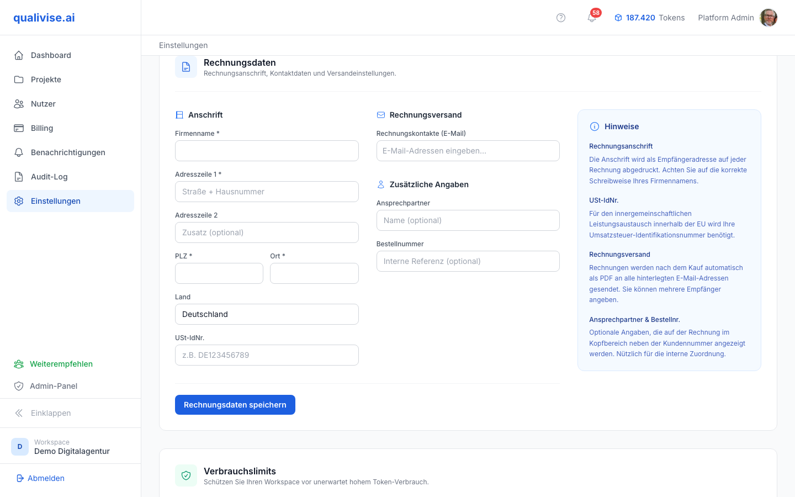The width and height of the screenshot is (795, 497).
Task: Click the Platform Admin avatar photo
Action: 768,18
